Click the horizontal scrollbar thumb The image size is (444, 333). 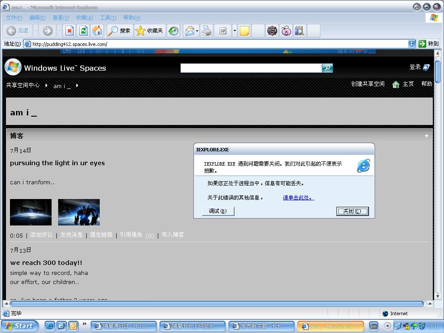pos(217,304)
